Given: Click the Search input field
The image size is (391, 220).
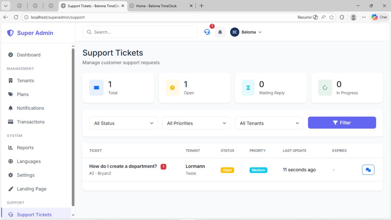Looking at the screenshot, I should click(x=140, y=32).
